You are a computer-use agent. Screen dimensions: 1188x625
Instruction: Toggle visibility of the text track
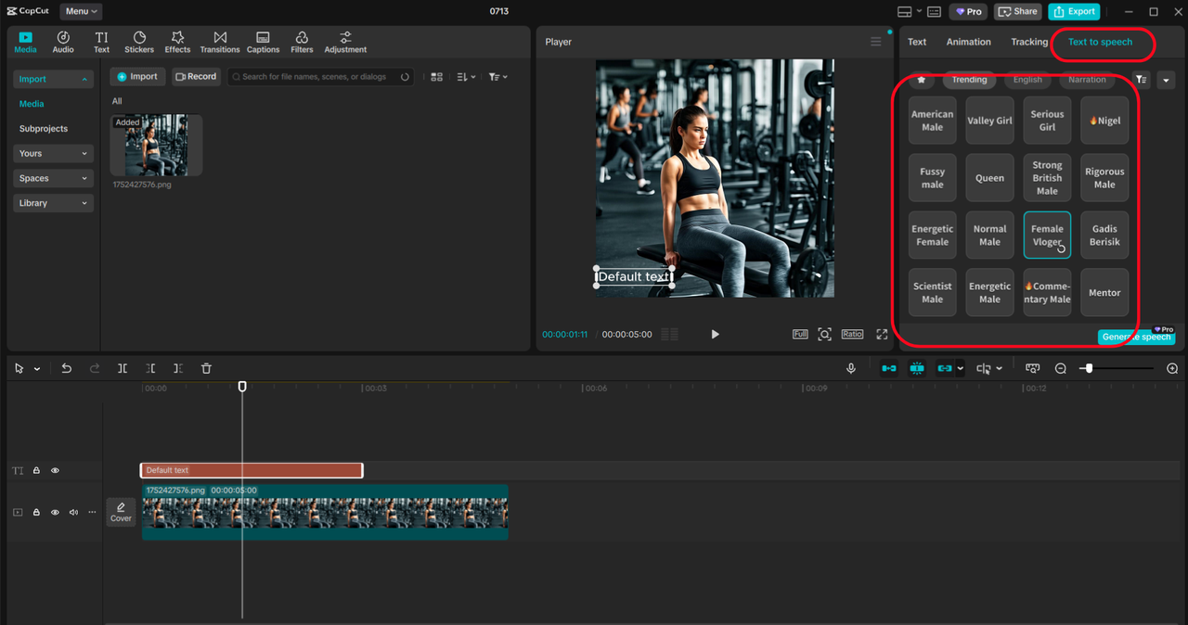point(55,471)
